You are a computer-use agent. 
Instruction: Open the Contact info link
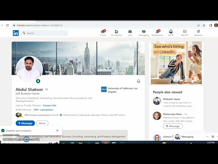pos(49,106)
